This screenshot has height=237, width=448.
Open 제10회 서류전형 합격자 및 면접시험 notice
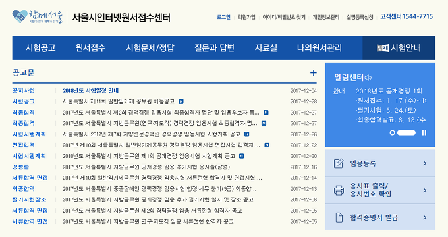tap(162, 178)
